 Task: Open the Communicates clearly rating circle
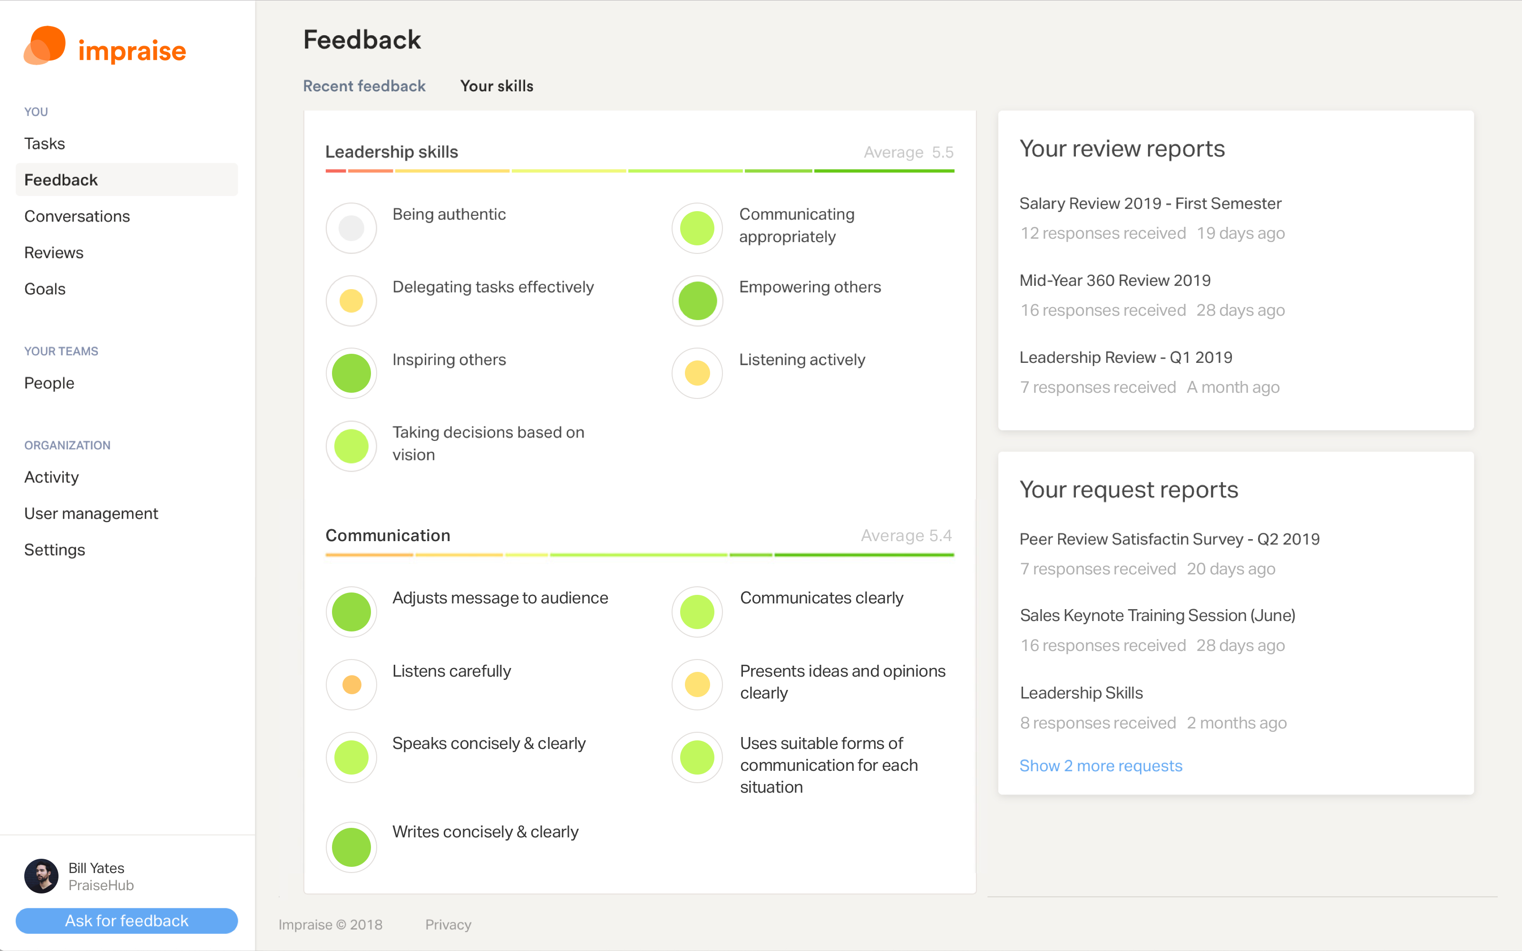[697, 611]
